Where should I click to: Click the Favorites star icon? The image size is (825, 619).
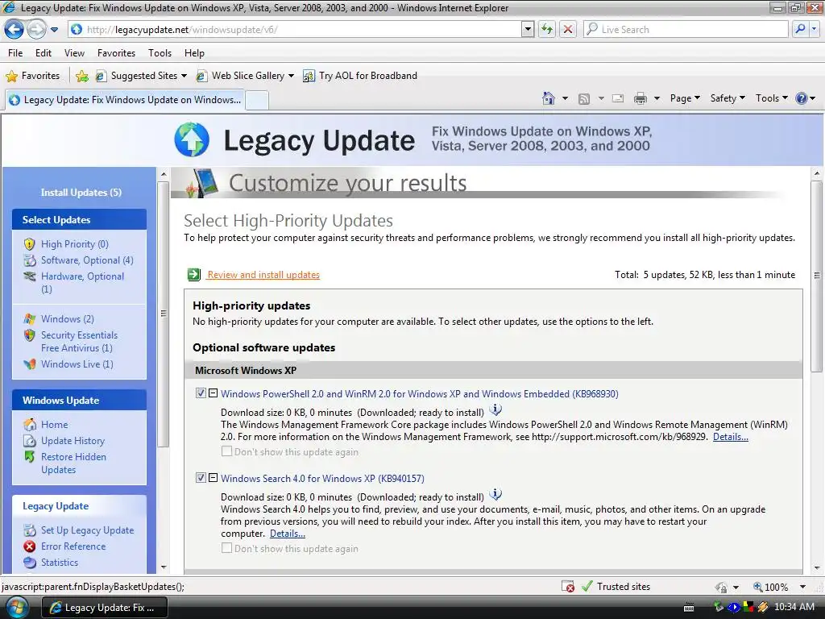(x=11, y=77)
